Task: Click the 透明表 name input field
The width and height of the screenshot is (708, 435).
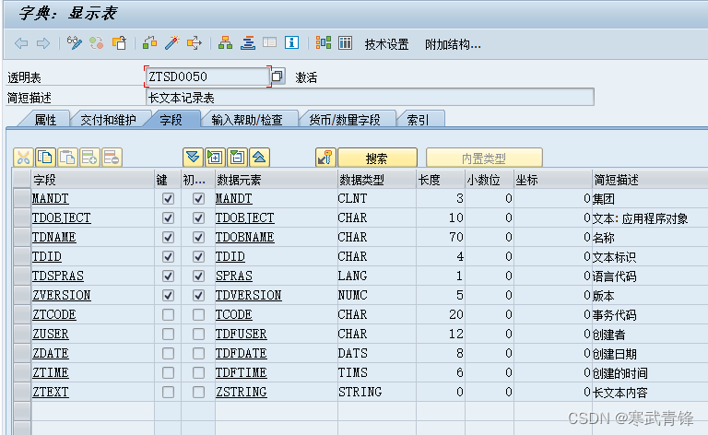Action: (x=207, y=76)
